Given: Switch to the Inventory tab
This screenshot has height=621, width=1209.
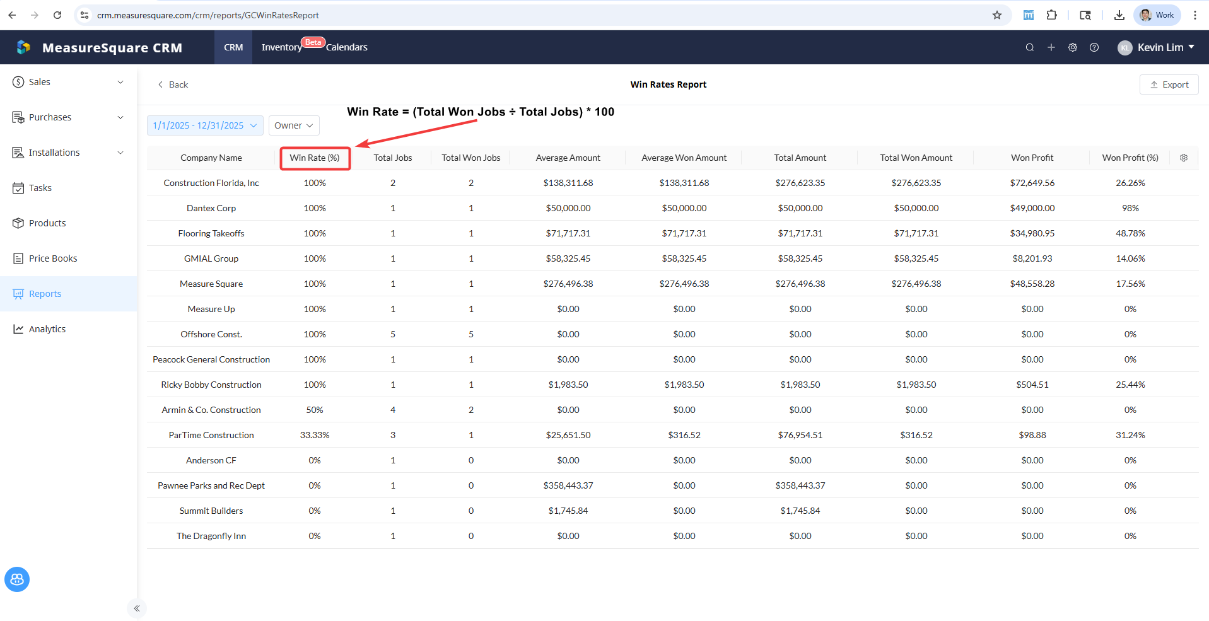Looking at the screenshot, I should (281, 47).
